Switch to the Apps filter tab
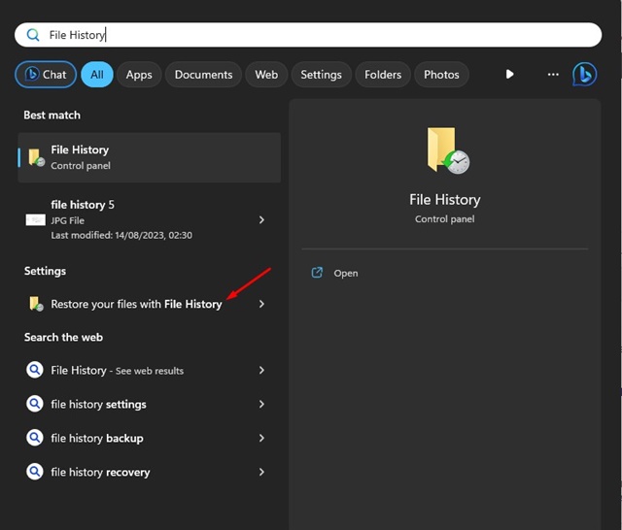The height and width of the screenshot is (530, 622). [x=139, y=75]
